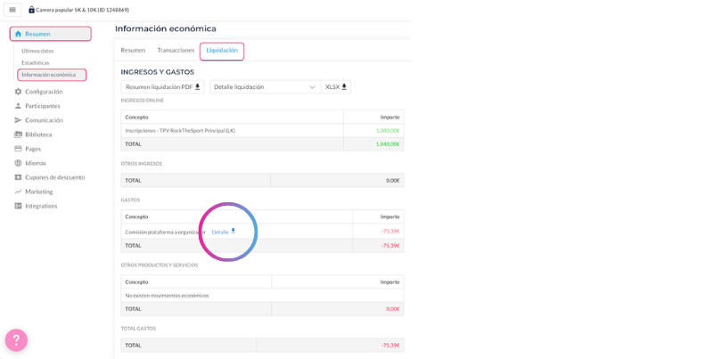Select the Liquidación tab
Image resolution: width=713 pixels, height=359 pixels.
[222, 51]
